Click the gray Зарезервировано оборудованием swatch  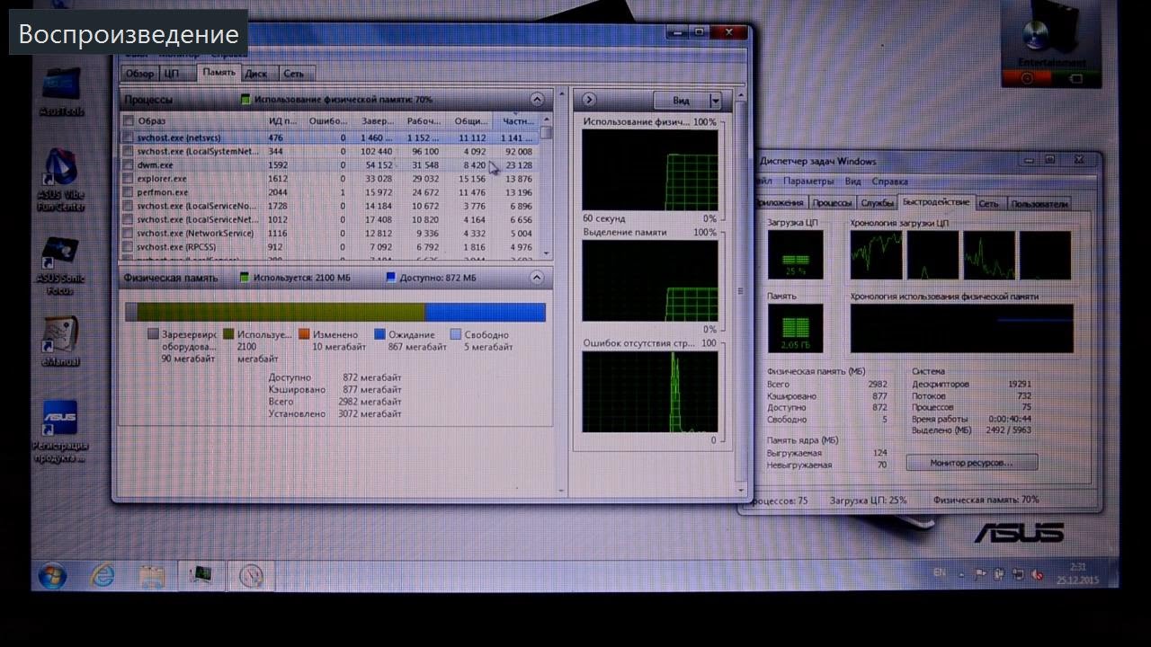coord(153,334)
